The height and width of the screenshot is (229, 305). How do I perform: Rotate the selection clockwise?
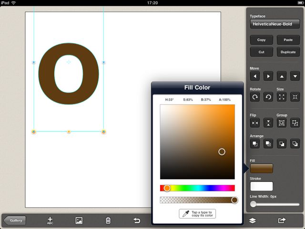[255, 97]
